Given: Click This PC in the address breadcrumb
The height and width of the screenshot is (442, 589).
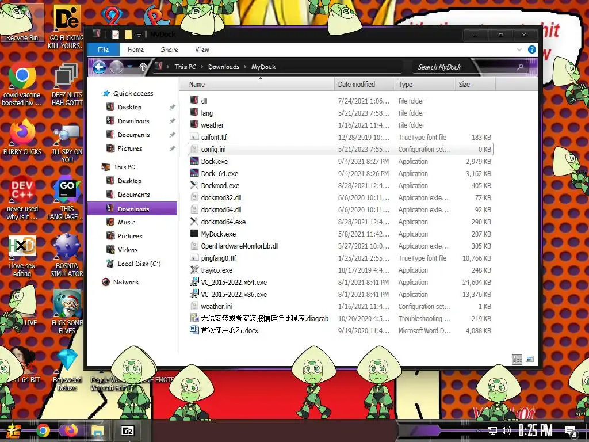Looking at the screenshot, I should tap(185, 67).
